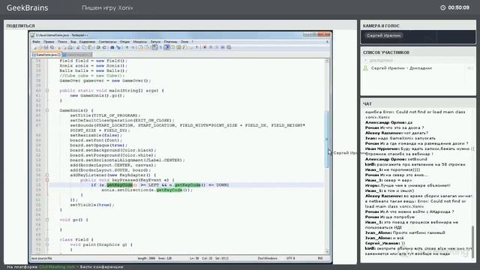
Task: Click the Save recorded macro icon
Action: pos(229,47)
